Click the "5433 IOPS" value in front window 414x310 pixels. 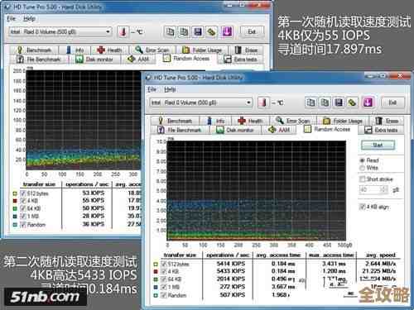(x=231, y=271)
